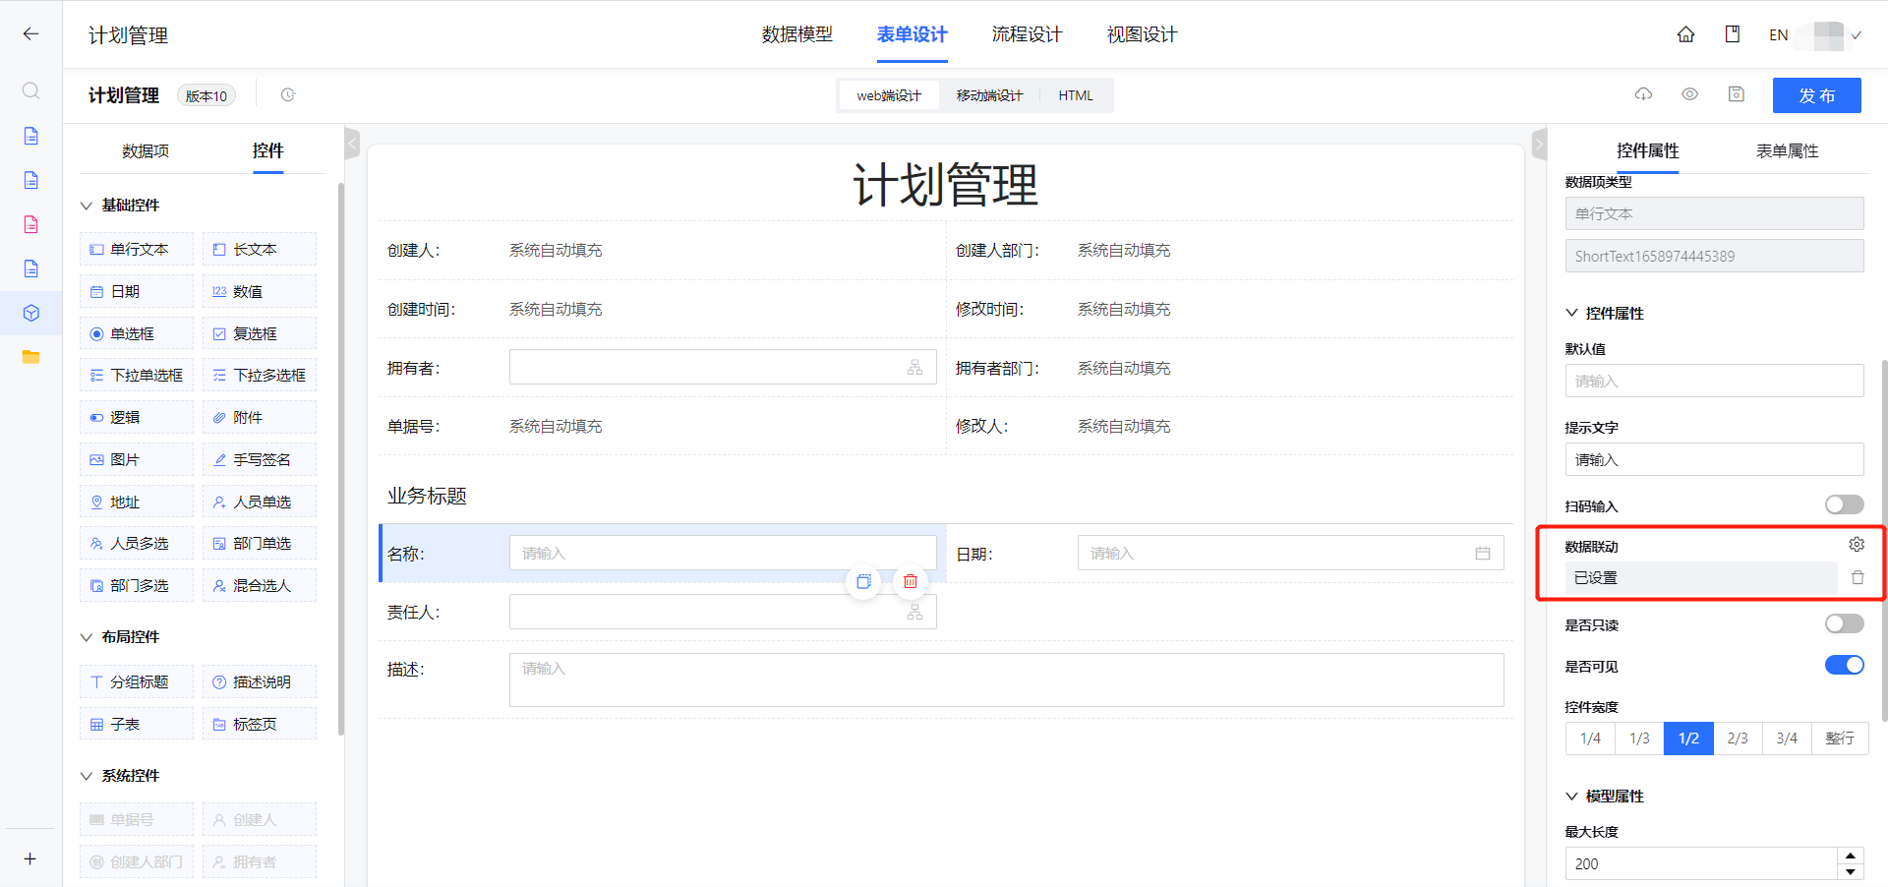Open user account dropdown chevron
Screen dimensions: 1888x887
[1857, 35]
